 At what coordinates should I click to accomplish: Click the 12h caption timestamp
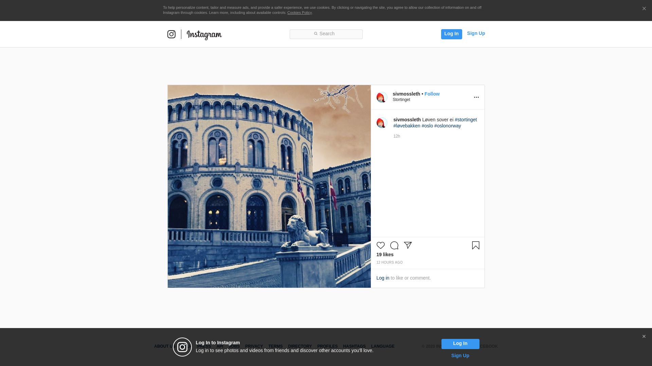click(397, 136)
